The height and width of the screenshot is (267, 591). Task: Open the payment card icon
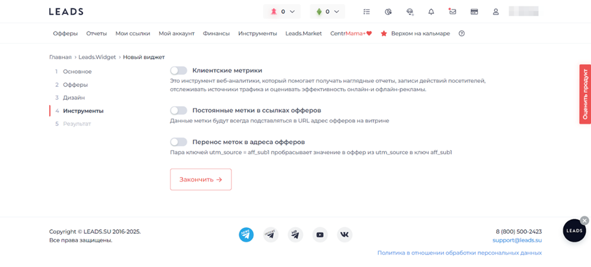pyautogui.click(x=474, y=12)
